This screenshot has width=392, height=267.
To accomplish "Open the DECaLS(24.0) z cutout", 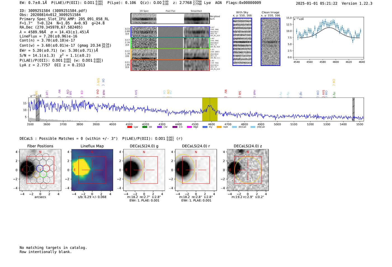I will tap(248, 170).
